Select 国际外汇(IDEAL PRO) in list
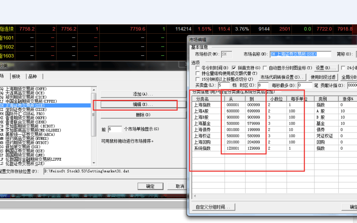This screenshot has width=357, height=223. (45, 114)
